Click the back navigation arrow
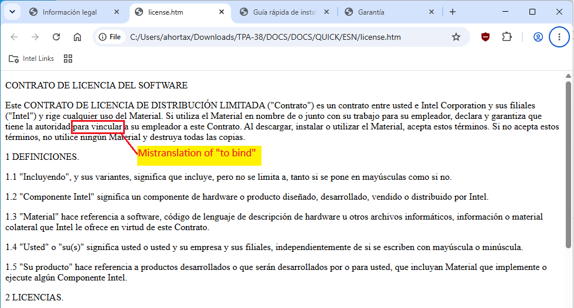This screenshot has width=574, height=308. pyautogui.click(x=14, y=37)
